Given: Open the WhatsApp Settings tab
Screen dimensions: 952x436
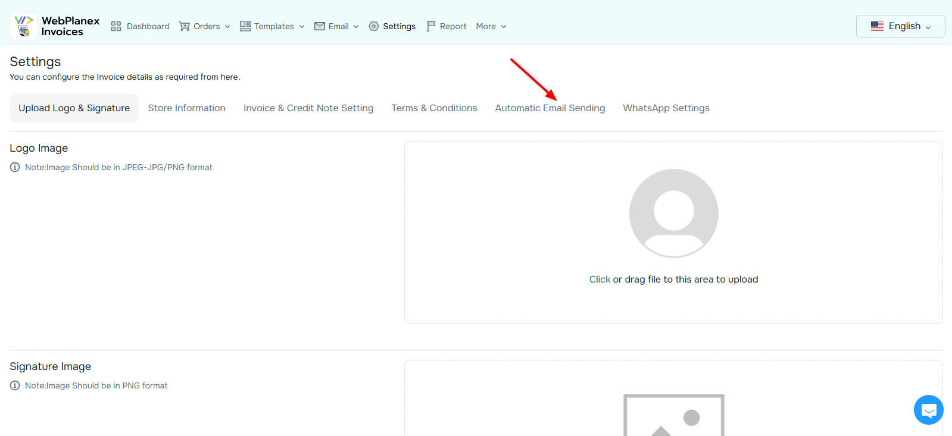Looking at the screenshot, I should coord(666,108).
